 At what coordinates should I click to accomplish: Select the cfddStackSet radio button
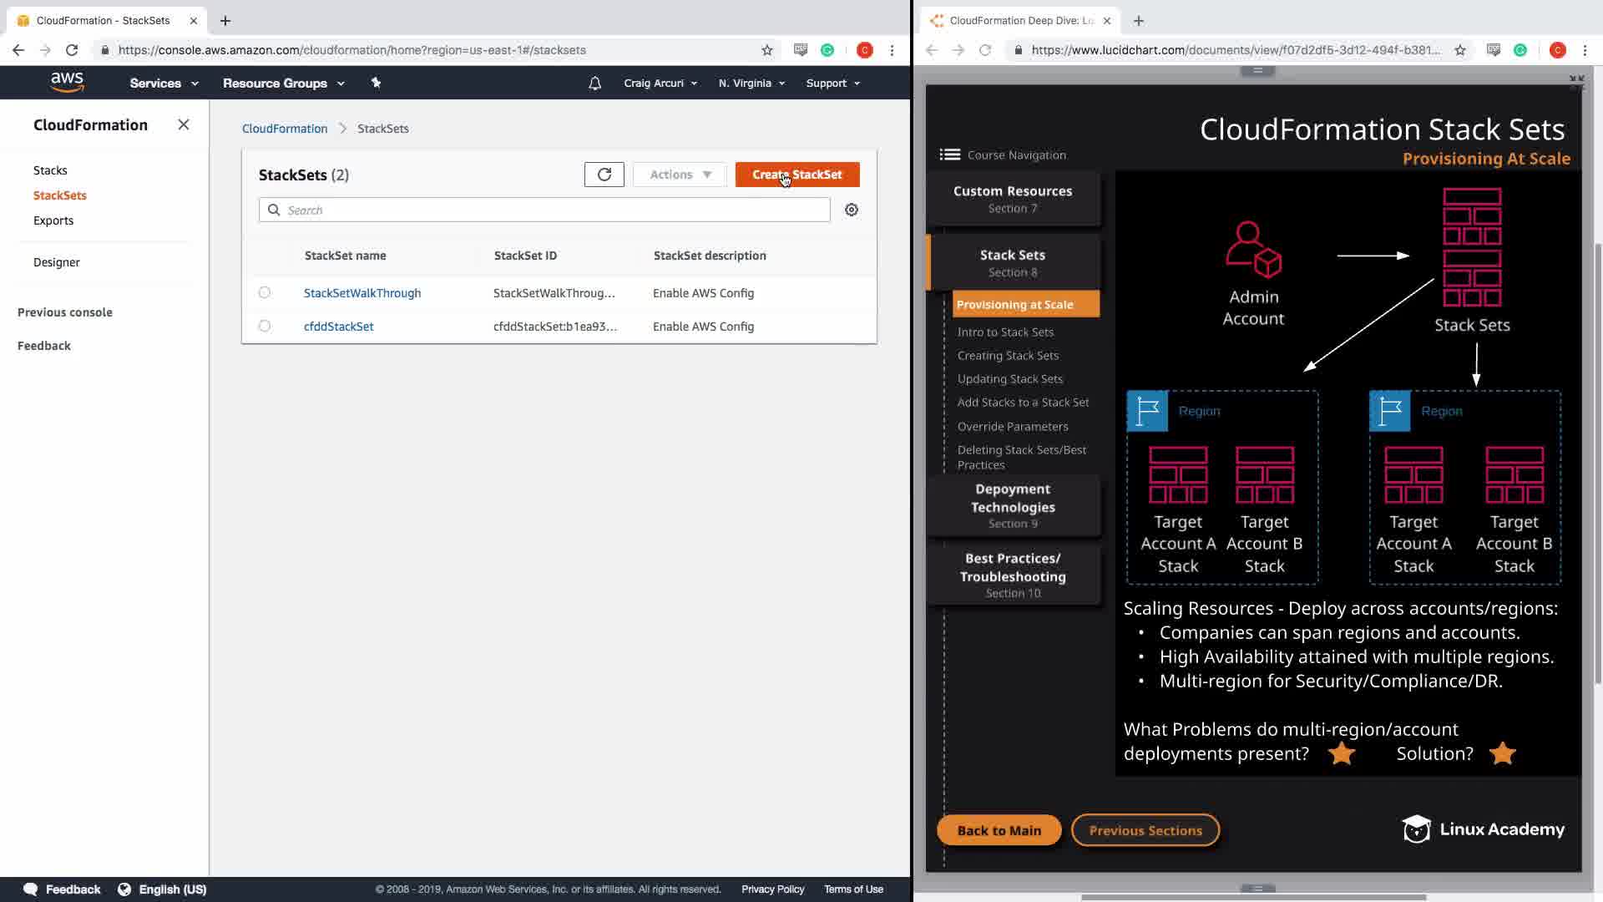(265, 327)
